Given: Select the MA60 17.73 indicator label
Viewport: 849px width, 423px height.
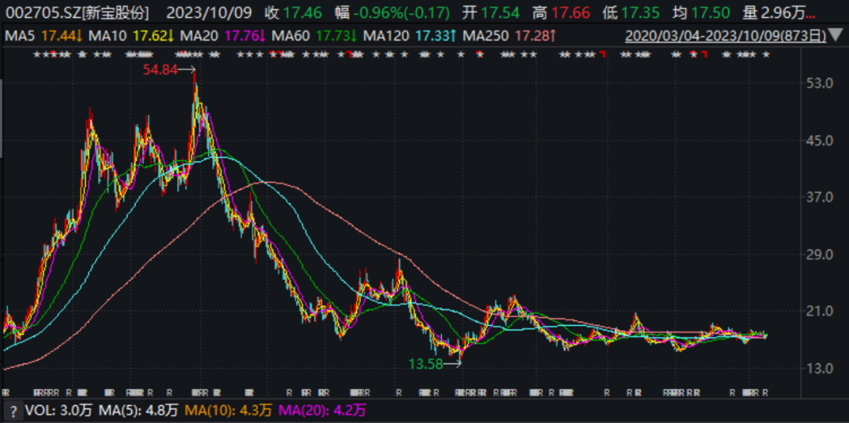Looking at the screenshot, I should (x=314, y=36).
